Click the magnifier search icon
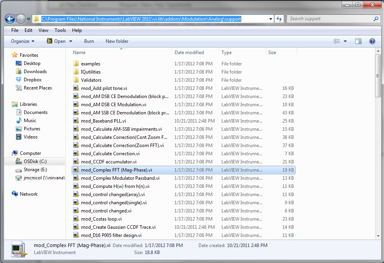Screen dimensions: 384x263 coord(376,19)
